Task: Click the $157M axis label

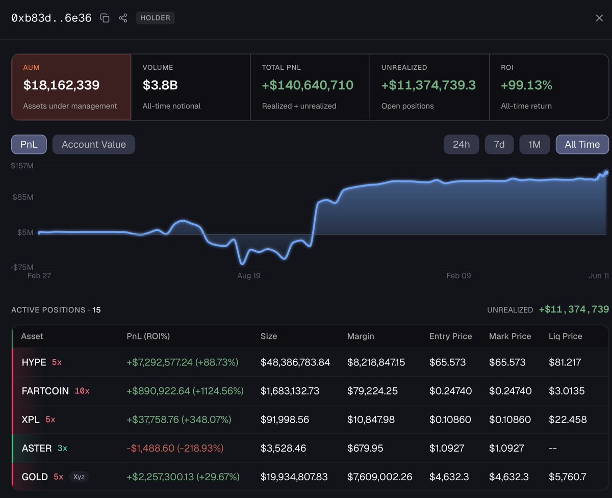Action: pyautogui.click(x=22, y=166)
